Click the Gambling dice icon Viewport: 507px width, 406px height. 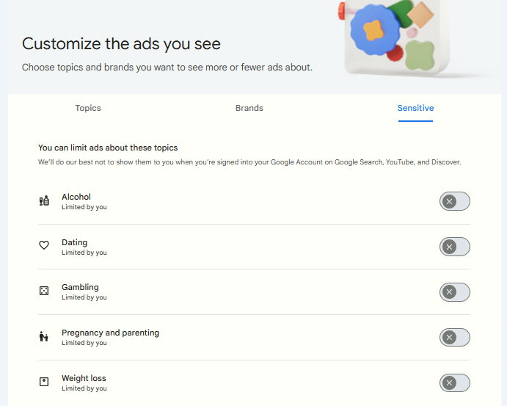pos(44,291)
